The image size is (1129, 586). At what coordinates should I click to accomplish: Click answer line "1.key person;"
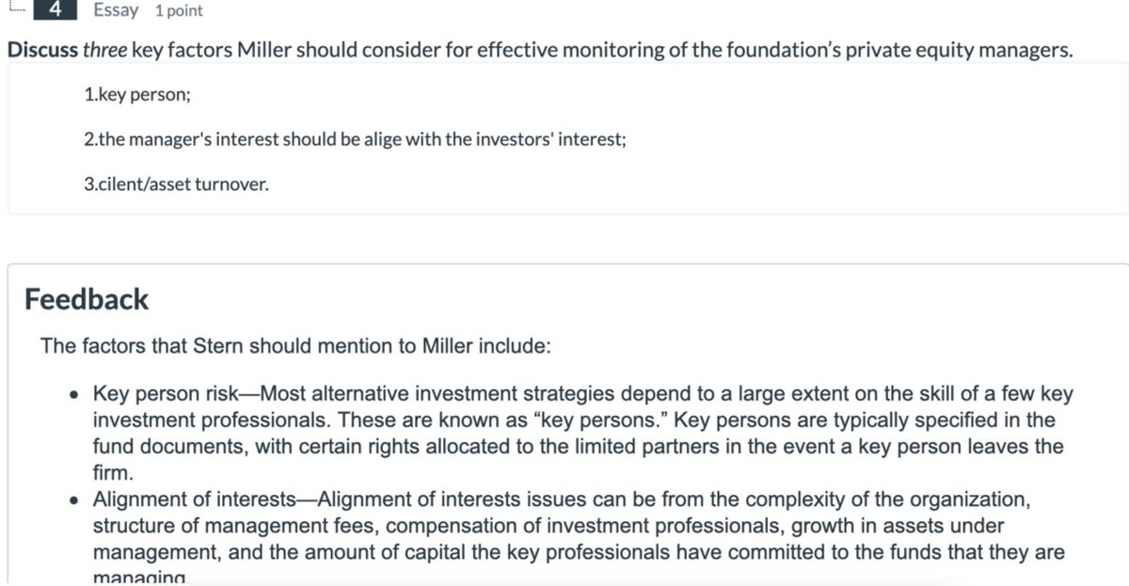[x=136, y=96]
